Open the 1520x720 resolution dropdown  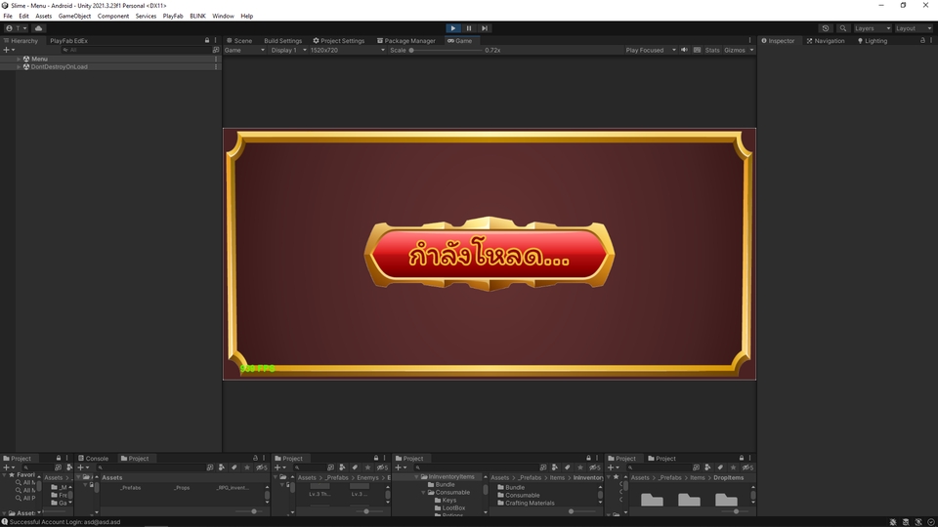[x=347, y=50]
